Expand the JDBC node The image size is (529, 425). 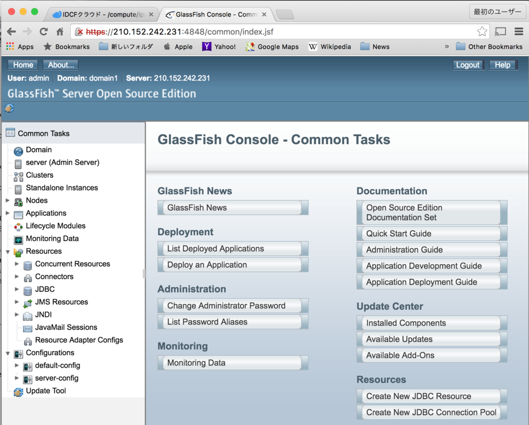point(17,289)
